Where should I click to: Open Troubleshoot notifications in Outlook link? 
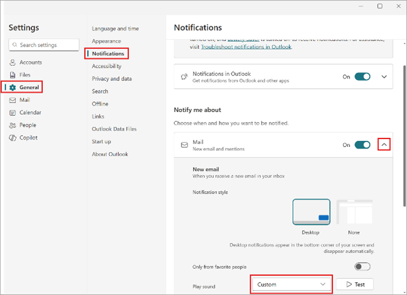246,47
